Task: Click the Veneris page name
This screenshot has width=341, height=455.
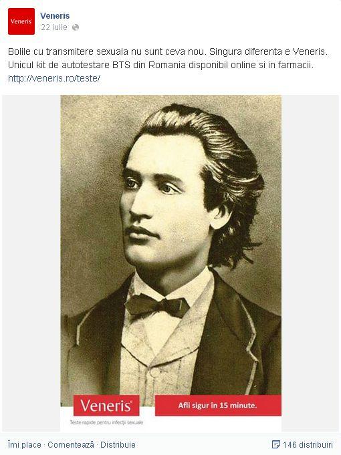Action: click(55, 15)
